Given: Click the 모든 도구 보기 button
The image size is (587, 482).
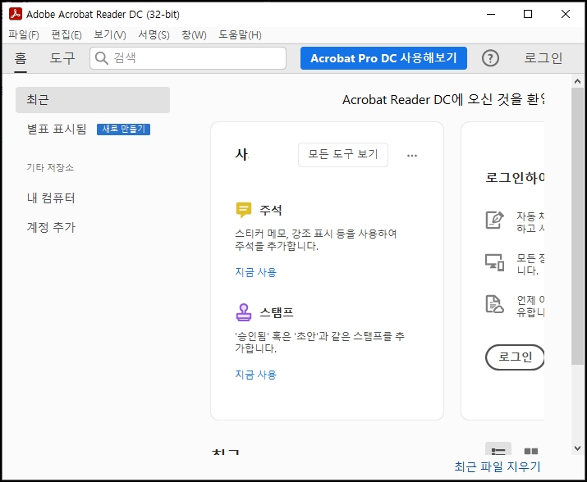Looking at the screenshot, I should [343, 154].
